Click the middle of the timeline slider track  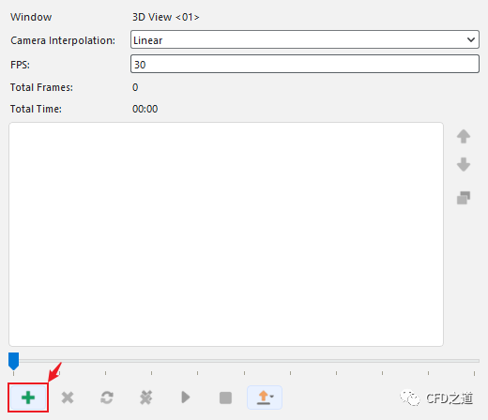tap(244, 361)
